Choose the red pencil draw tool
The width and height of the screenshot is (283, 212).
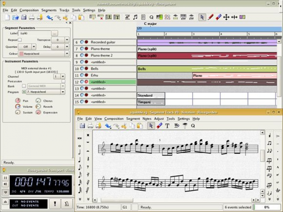click(211, 17)
